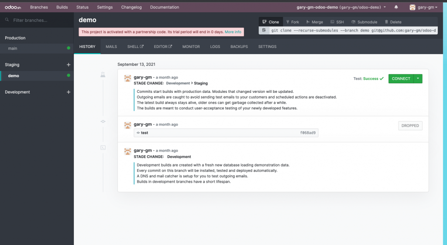Click the git clone command text field
The image size is (447, 245).
tap(354, 30)
